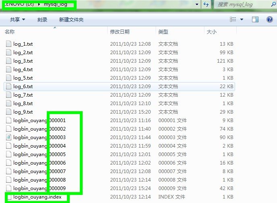This screenshot has height=203, width=277.
Task: Click the icon of logbin_ouyang.000001
Action: point(8,120)
